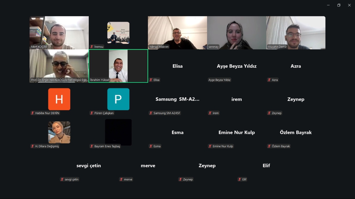Click muted microphone icon by Azra

(269, 80)
